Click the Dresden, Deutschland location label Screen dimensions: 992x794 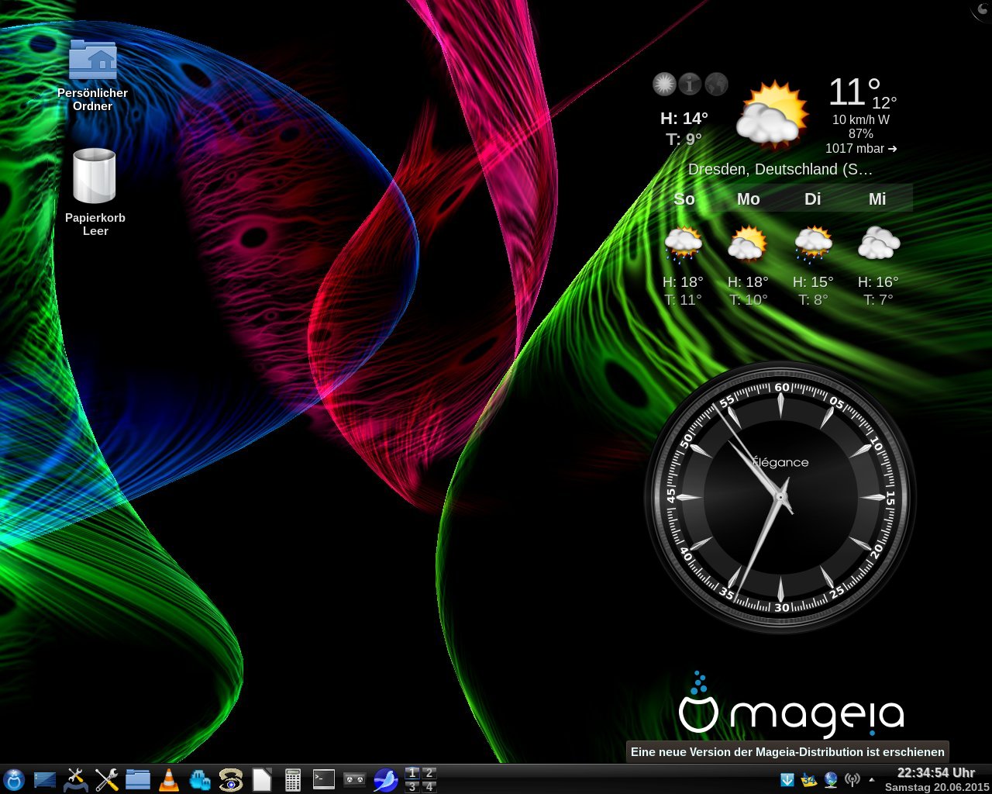[x=780, y=169]
